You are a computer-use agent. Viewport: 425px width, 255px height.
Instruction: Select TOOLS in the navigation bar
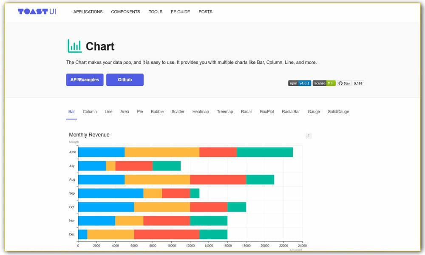(x=156, y=11)
